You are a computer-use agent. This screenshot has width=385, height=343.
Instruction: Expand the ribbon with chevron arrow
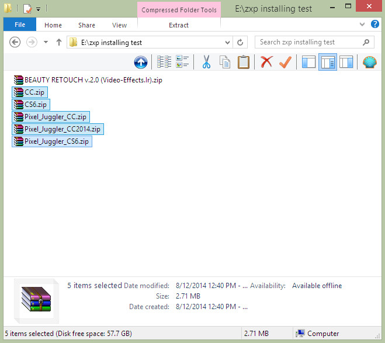pyautogui.click(x=362, y=25)
